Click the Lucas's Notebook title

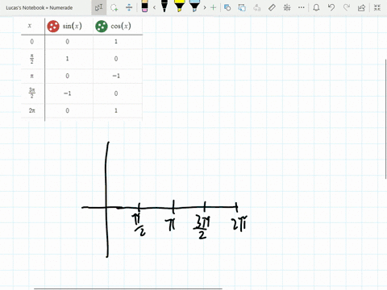point(40,8)
